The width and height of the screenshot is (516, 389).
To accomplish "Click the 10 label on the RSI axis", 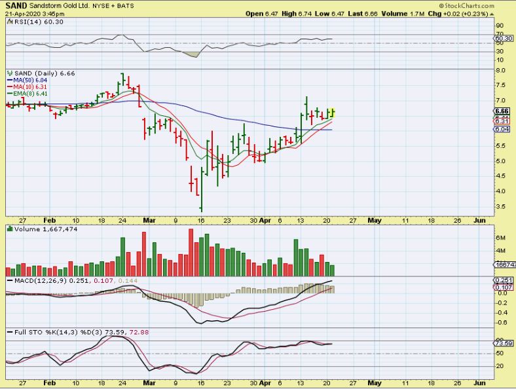I will [500, 60].
